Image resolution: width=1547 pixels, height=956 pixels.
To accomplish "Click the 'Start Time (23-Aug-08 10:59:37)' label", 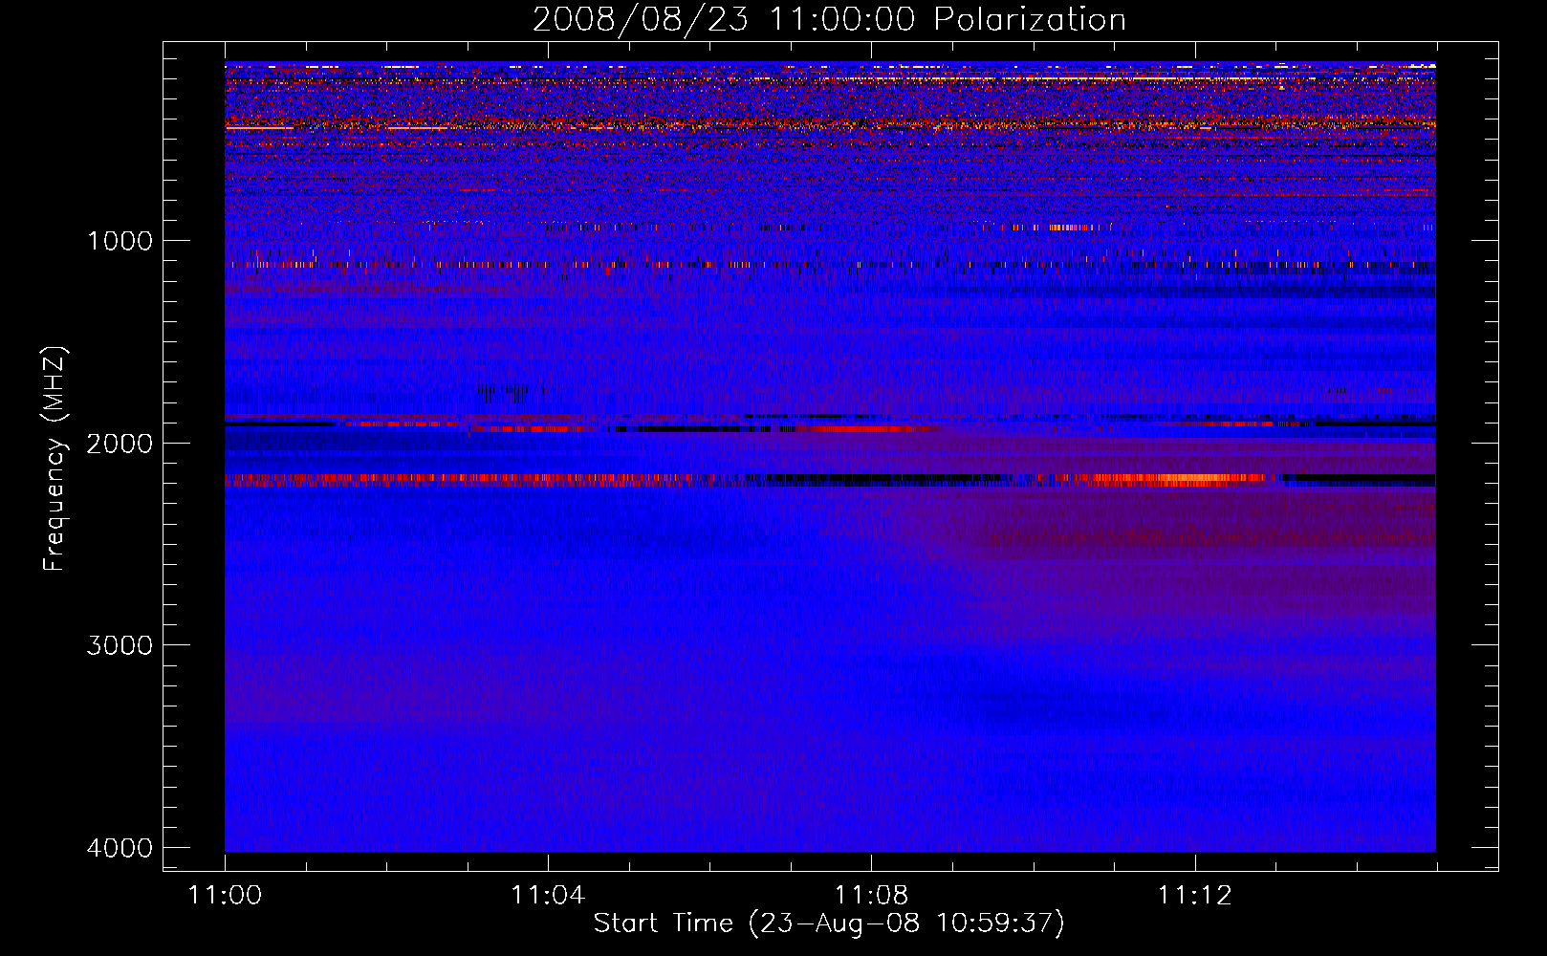I will [829, 923].
